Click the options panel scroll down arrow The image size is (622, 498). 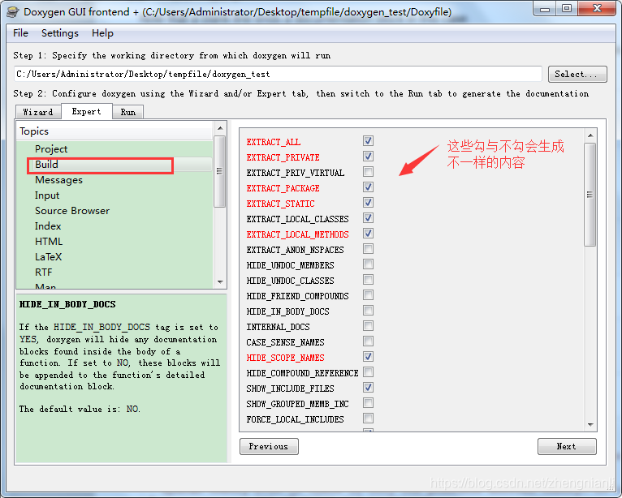tap(590, 425)
